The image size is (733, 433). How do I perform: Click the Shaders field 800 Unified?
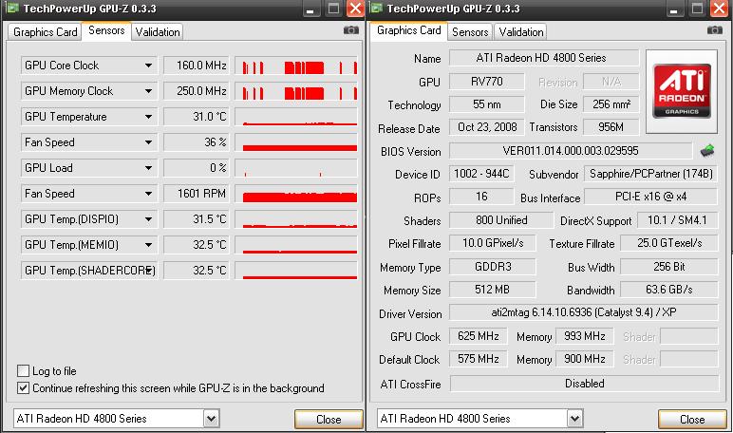click(501, 220)
